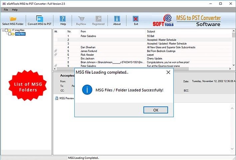The height and width of the screenshot is (160, 236).
Task: Open the Select MSG Folder tool
Action: 13,20
